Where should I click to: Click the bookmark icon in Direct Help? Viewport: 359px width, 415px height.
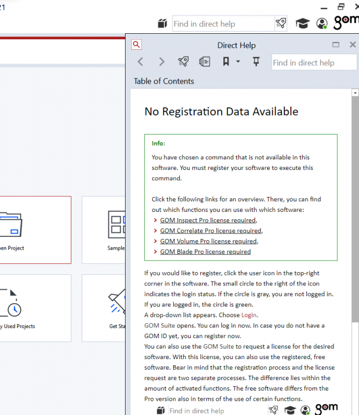[x=226, y=61]
